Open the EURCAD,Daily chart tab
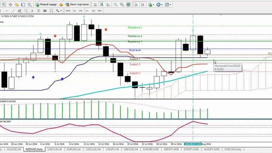The height and width of the screenshot is (153, 272). coord(233,149)
